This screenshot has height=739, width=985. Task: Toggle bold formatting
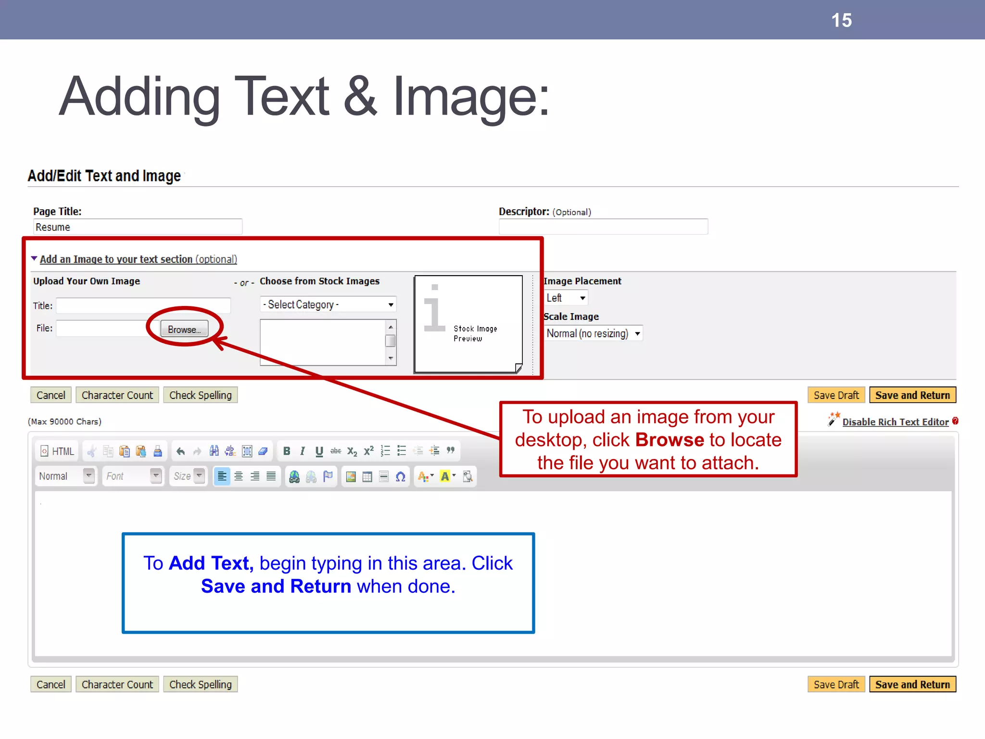tap(287, 451)
